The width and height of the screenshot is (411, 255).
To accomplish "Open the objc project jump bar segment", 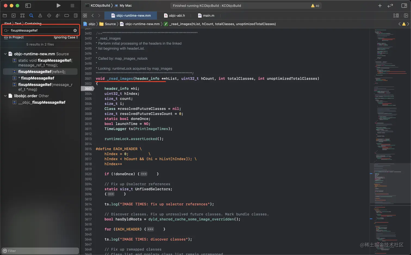I will pyautogui.click(x=89, y=24).
